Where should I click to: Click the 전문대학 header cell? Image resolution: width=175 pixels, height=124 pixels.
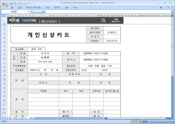click(74, 74)
